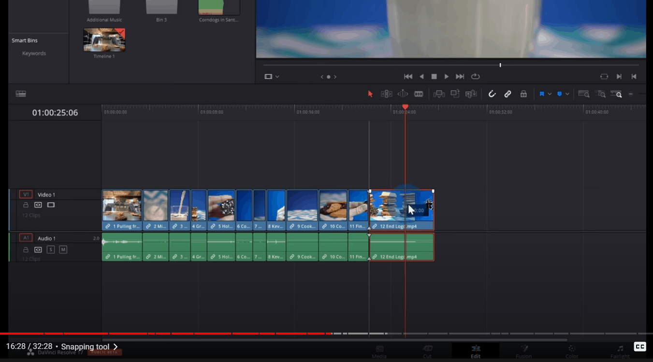The width and height of the screenshot is (653, 362).
Task: Click the next keyframe arrow under viewer
Action: pyautogui.click(x=335, y=77)
